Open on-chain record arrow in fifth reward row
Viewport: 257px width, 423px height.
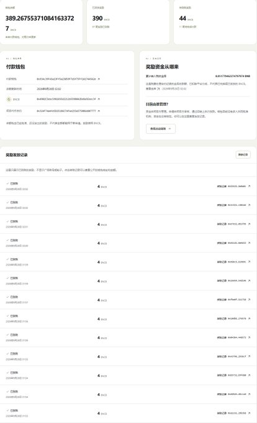tap(249, 262)
